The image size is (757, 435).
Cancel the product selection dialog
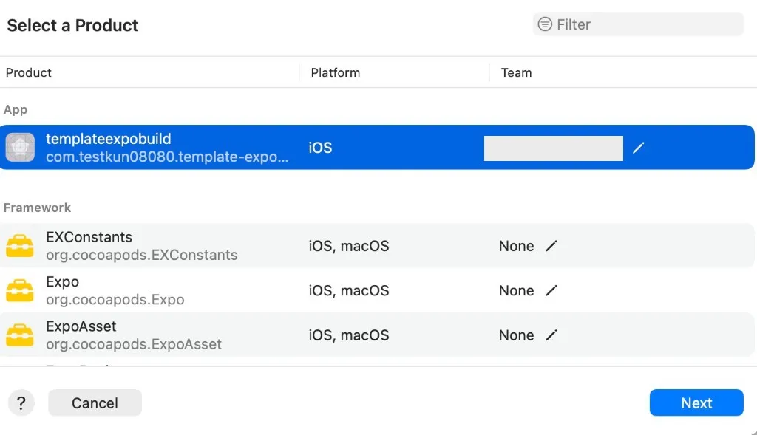click(95, 403)
